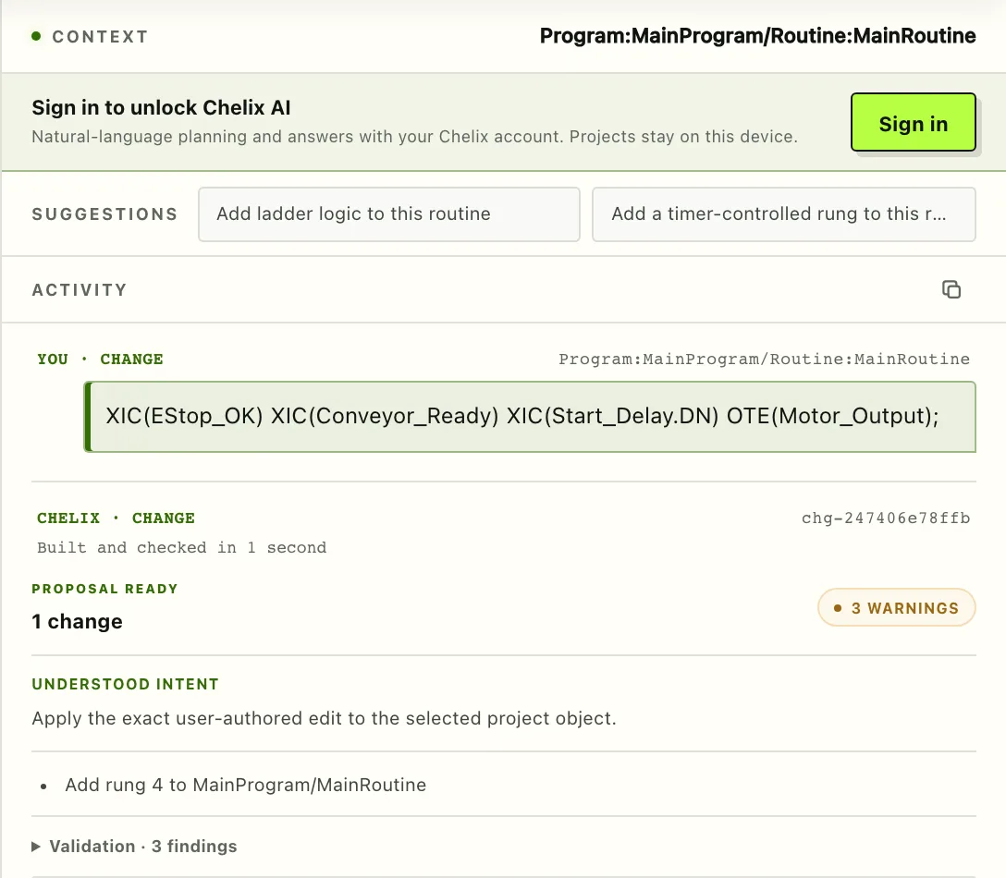This screenshot has height=878, width=1006.
Task: Select 'Add rung 4 to MainProgram/MainRoutine' item
Action: click(x=245, y=785)
